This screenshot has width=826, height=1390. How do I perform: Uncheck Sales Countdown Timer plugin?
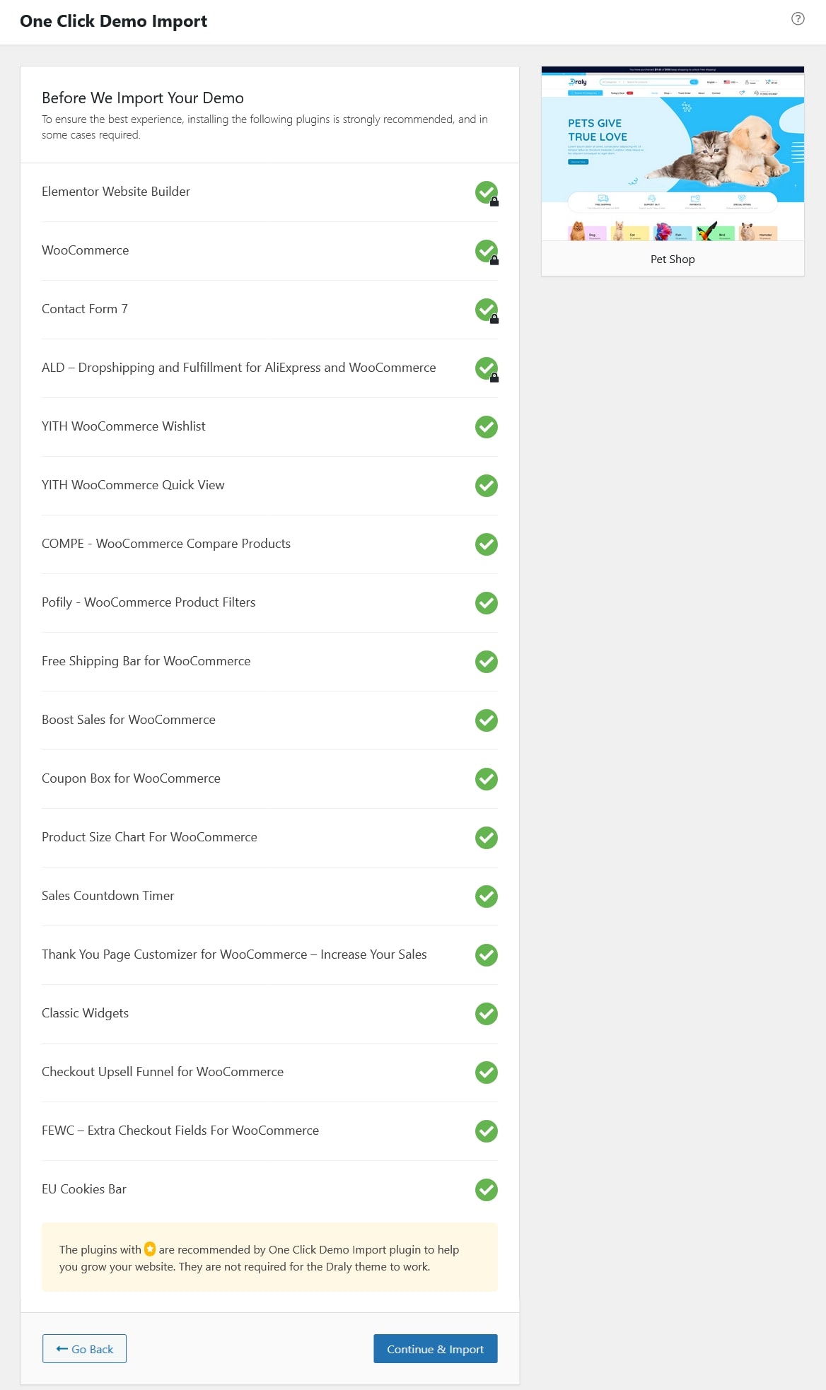[487, 897]
